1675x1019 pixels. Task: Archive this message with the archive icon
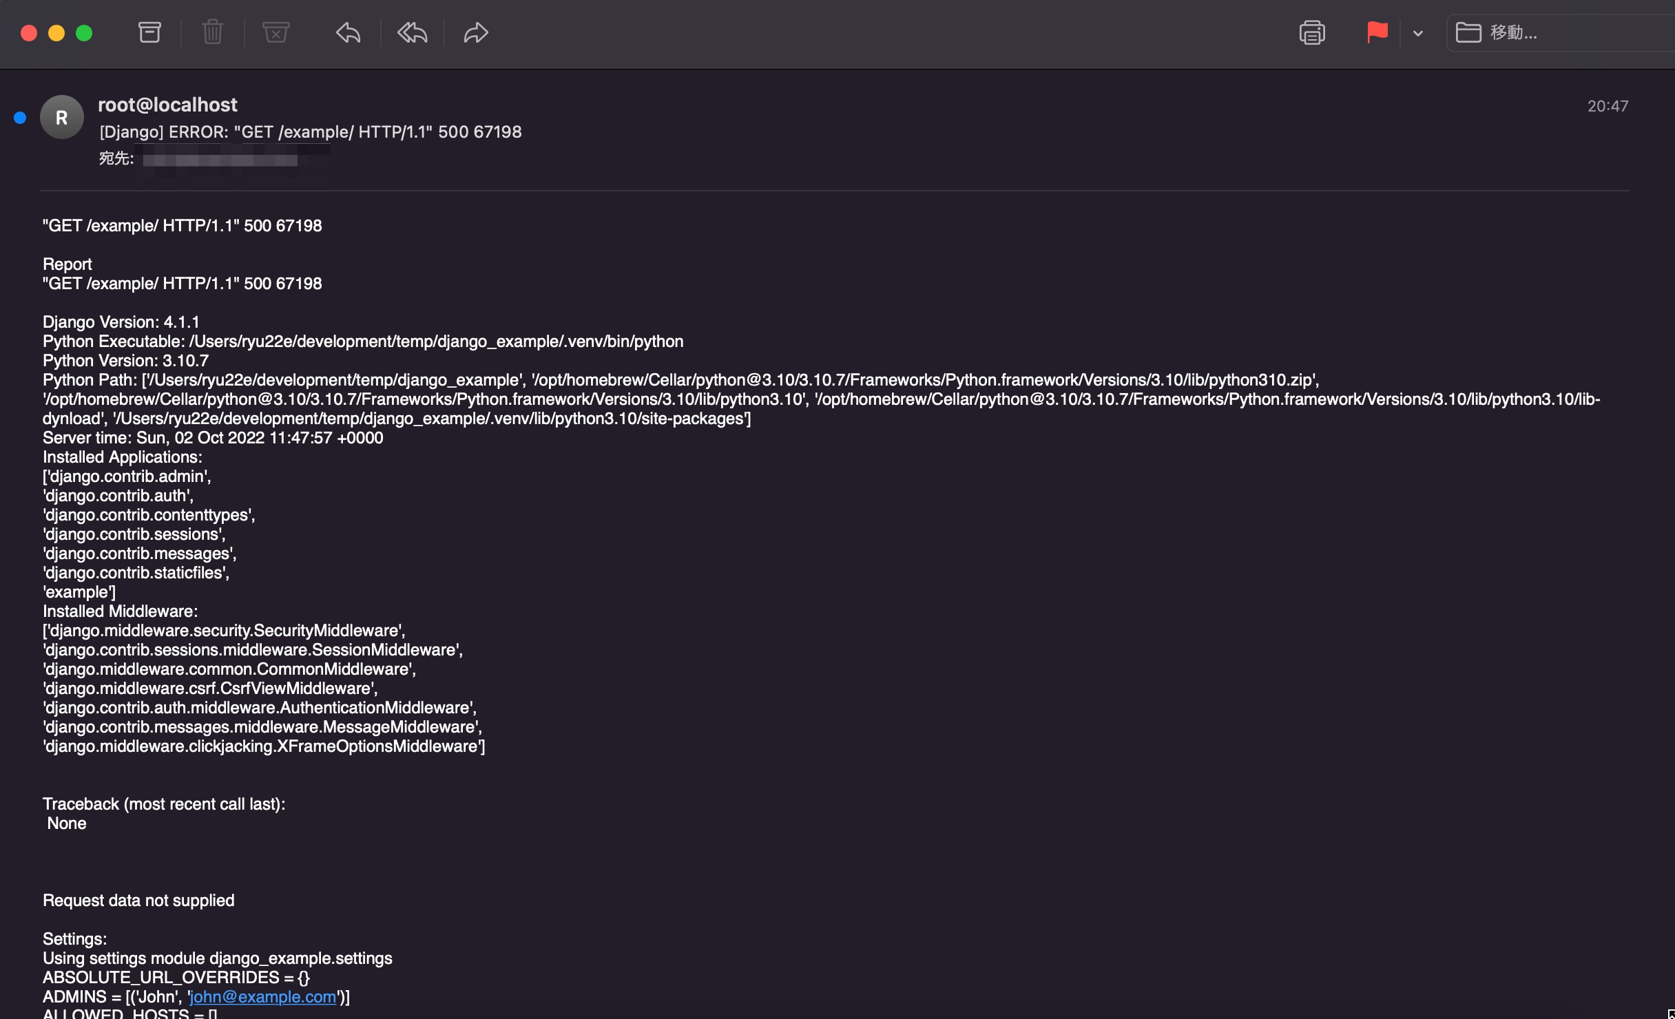(x=149, y=32)
